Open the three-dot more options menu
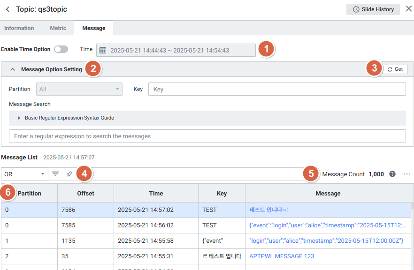Screen dimensions: 414x270 click(406, 174)
